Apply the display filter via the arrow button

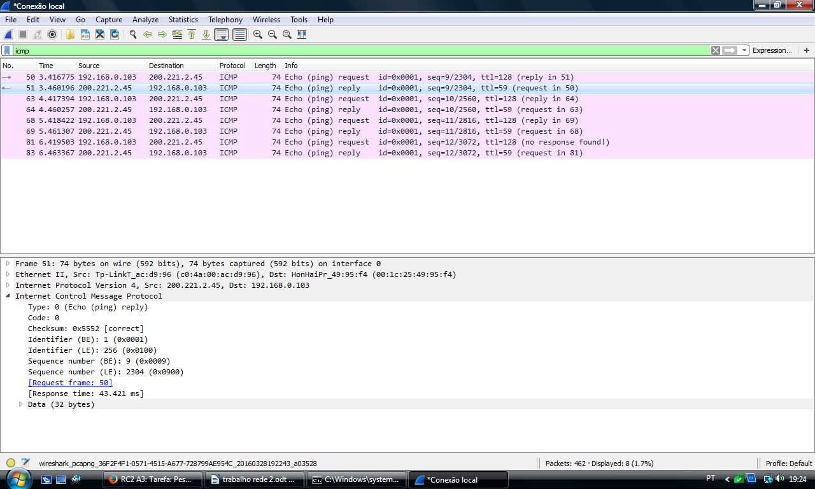[x=730, y=50]
